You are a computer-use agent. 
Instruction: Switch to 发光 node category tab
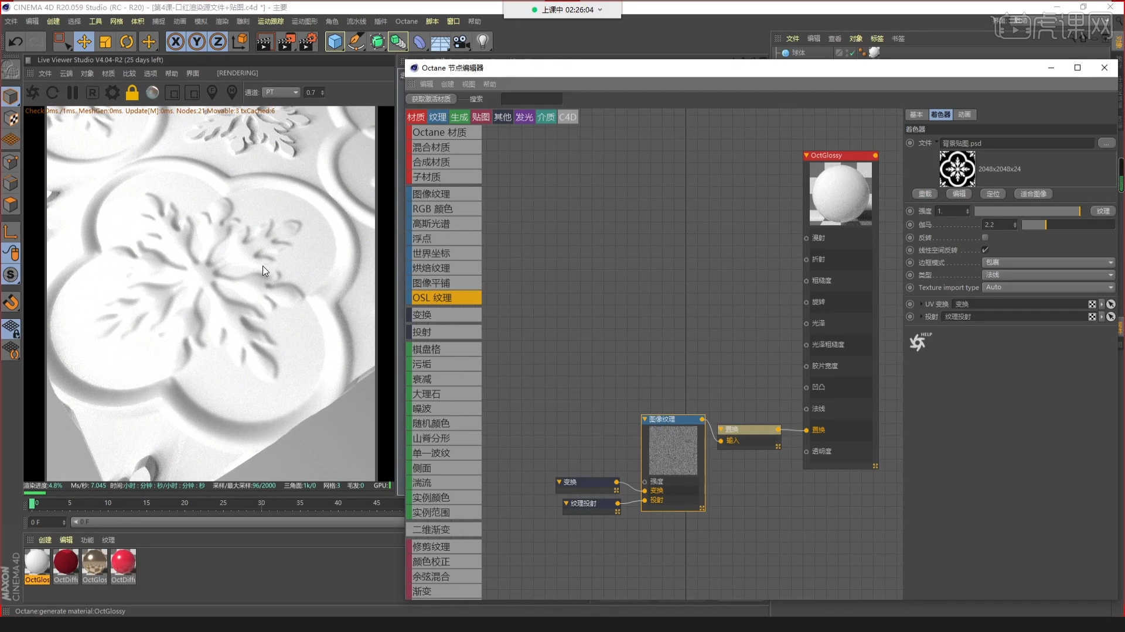pyautogui.click(x=524, y=117)
